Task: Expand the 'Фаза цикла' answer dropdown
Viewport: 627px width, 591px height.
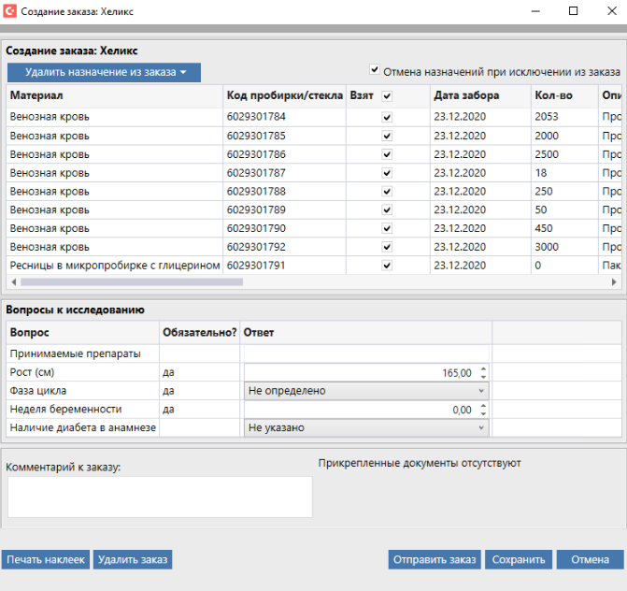Action: (x=481, y=391)
